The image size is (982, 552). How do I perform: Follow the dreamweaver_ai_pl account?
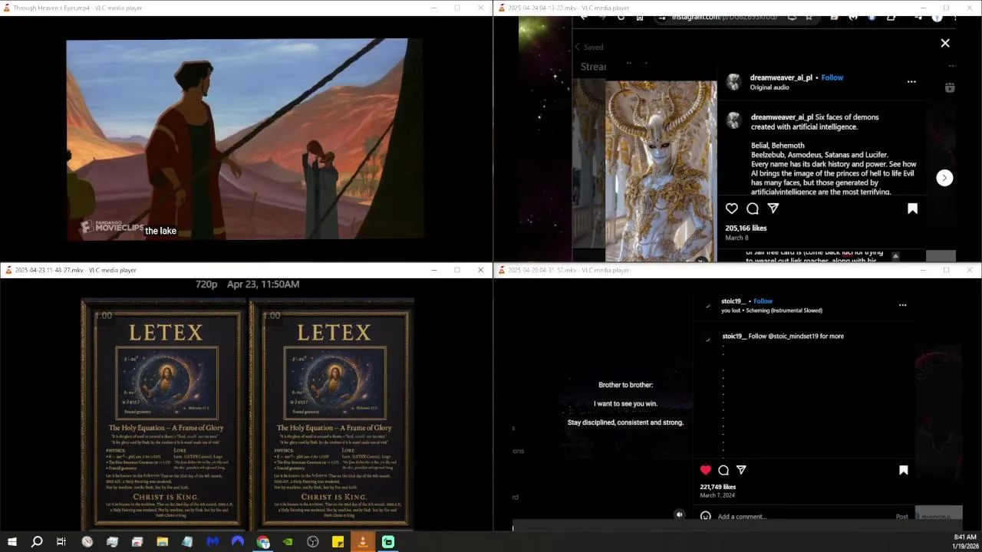[x=832, y=77]
